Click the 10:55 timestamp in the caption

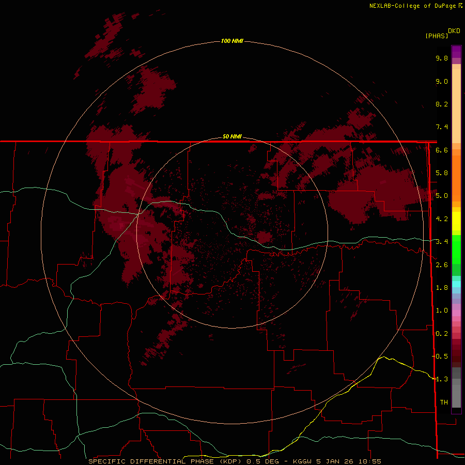pyautogui.click(x=369, y=461)
